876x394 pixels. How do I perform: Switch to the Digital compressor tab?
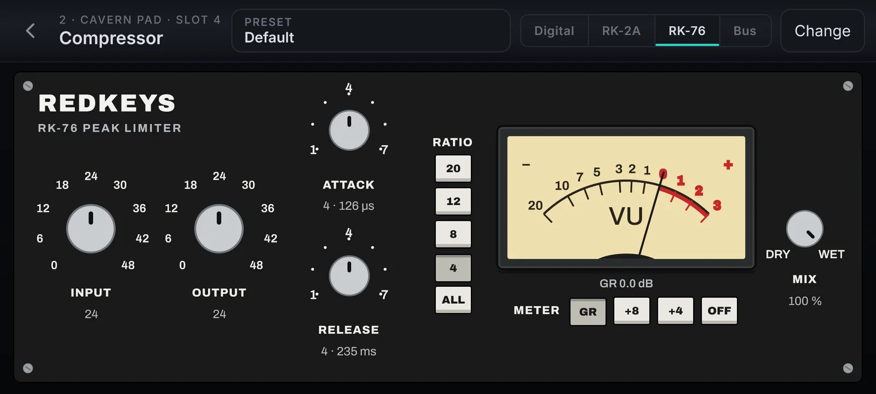tap(554, 31)
